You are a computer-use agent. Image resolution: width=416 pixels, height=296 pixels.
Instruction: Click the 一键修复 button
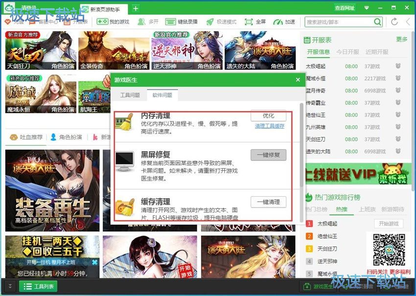point(269,155)
